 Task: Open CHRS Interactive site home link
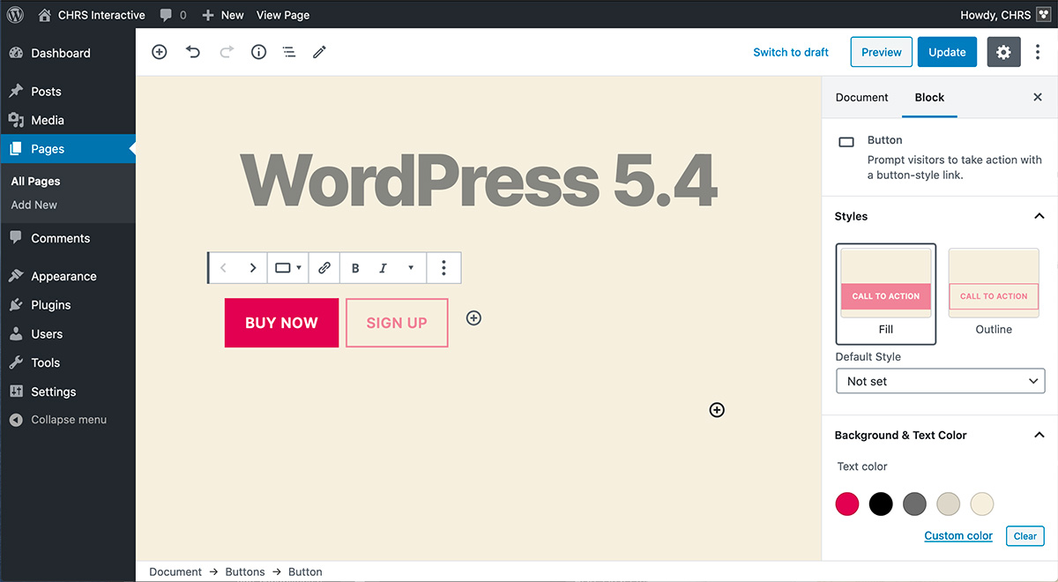(x=93, y=15)
